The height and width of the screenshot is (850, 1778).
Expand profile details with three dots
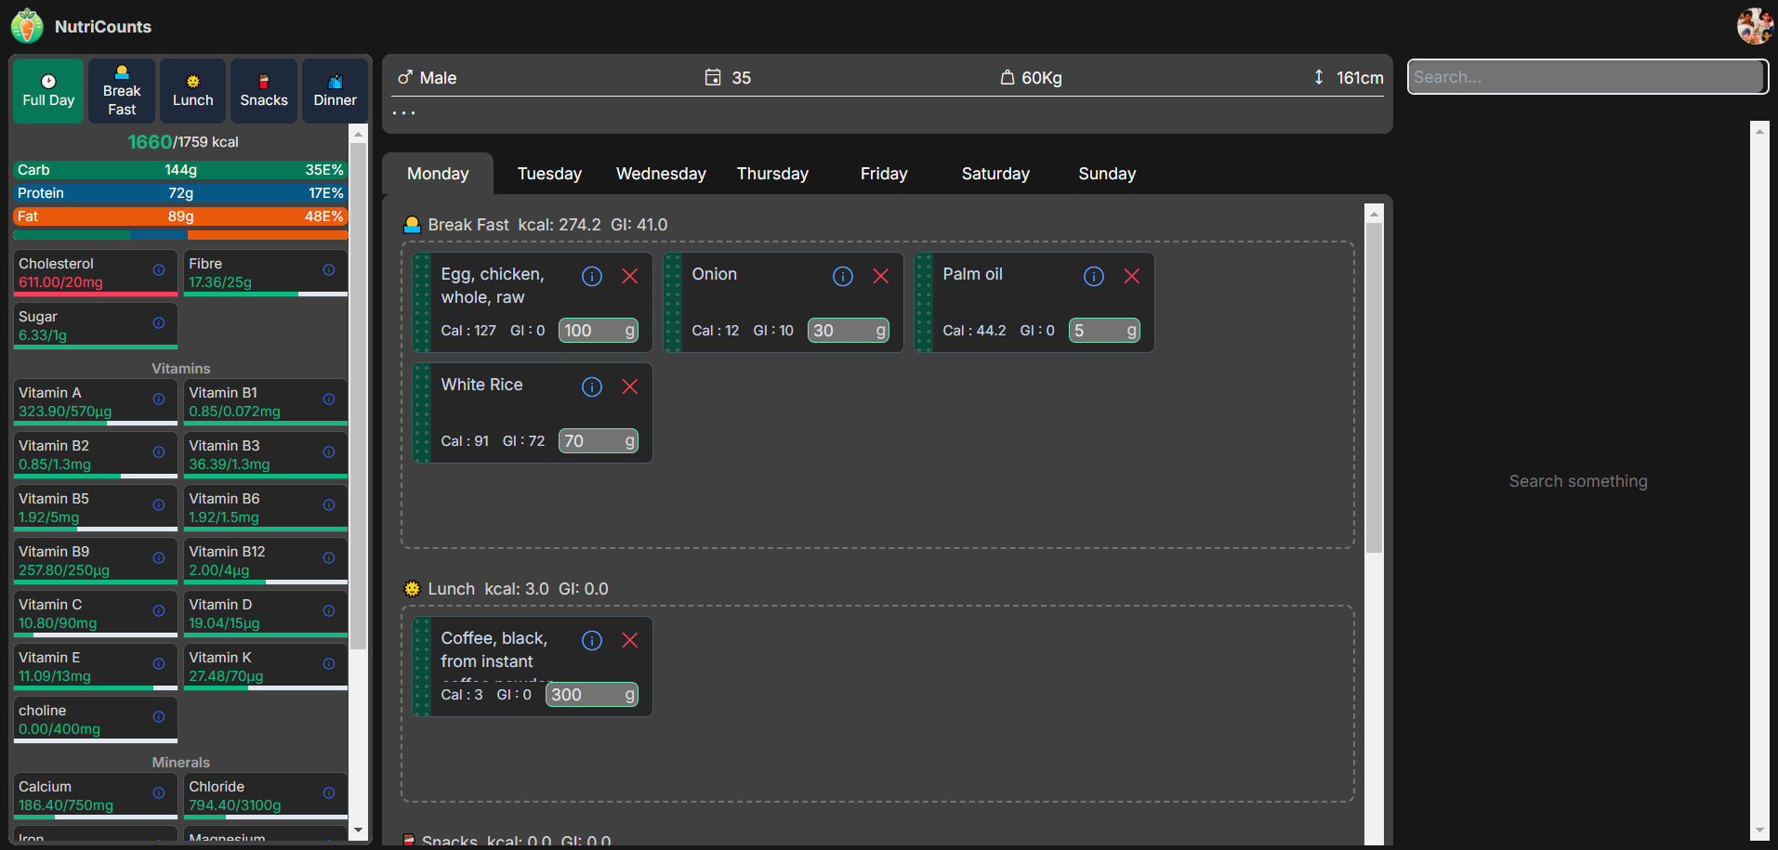pyautogui.click(x=403, y=112)
